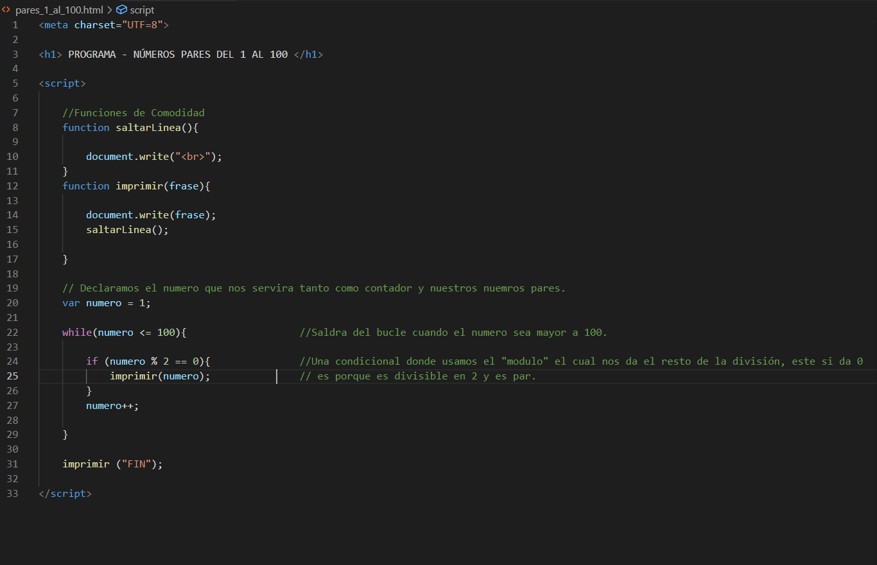This screenshot has width=877, height=565.
Task: Click the document.write("<br>") statement
Action: pos(154,157)
